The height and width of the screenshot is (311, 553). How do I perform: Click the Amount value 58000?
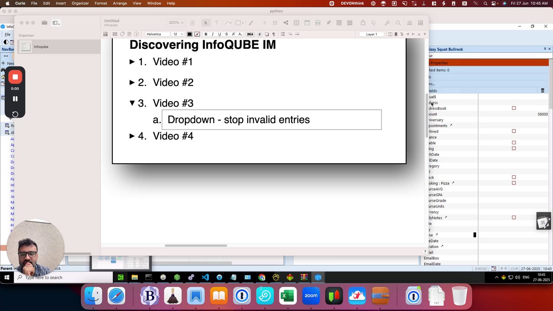tap(543, 114)
